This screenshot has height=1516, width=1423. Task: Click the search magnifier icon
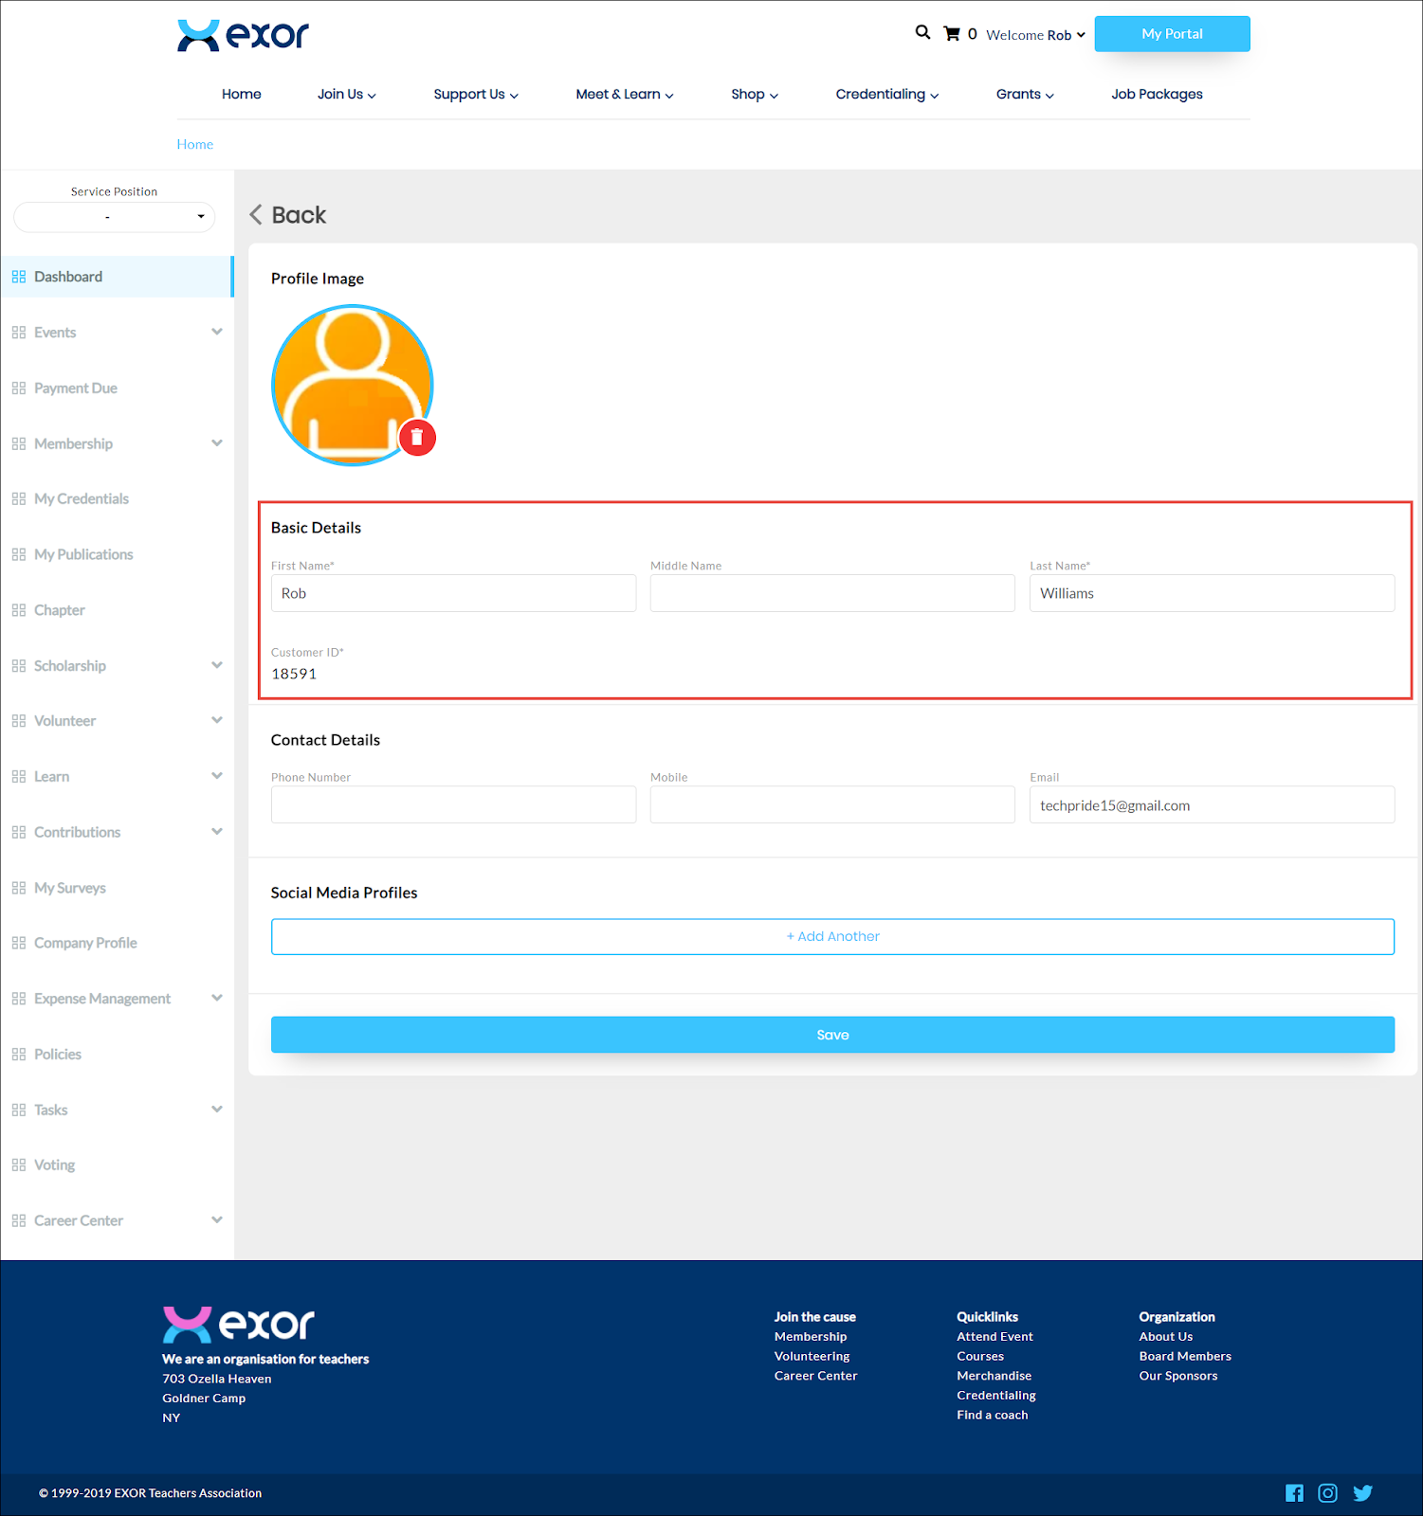[x=922, y=33]
